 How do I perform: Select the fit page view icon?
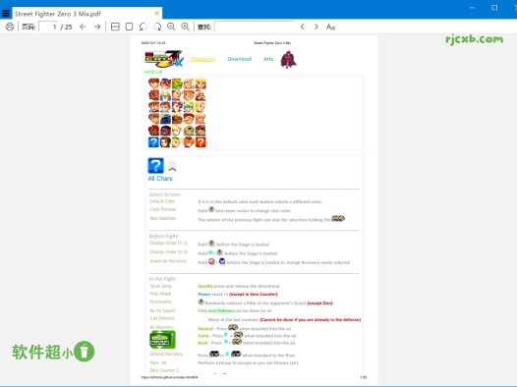coord(130,27)
